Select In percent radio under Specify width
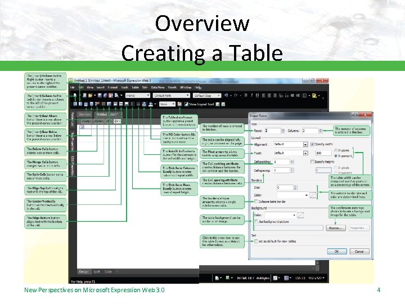Image resolution: width=405 pixels, height=304 pixels. click(x=336, y=156)
